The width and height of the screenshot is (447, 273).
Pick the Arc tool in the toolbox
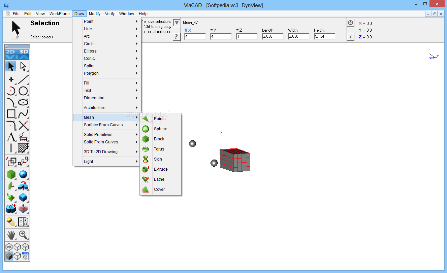pyautogui.click(x=11, y=91)
